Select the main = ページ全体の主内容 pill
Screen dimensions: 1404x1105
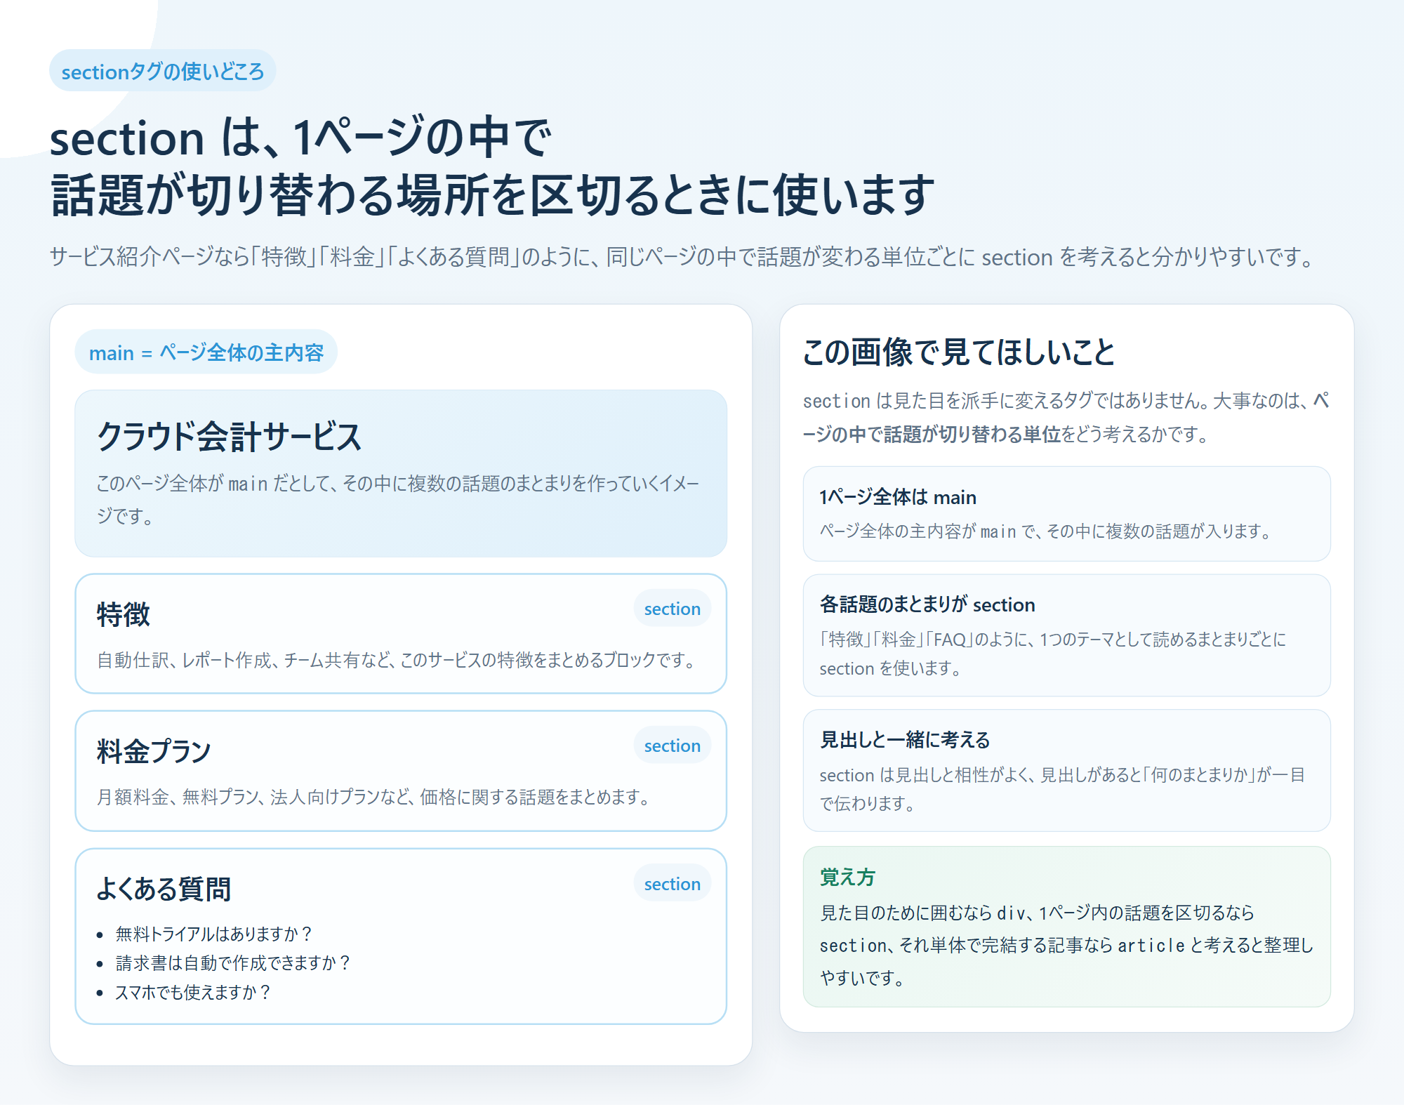[x=206, y=353]
